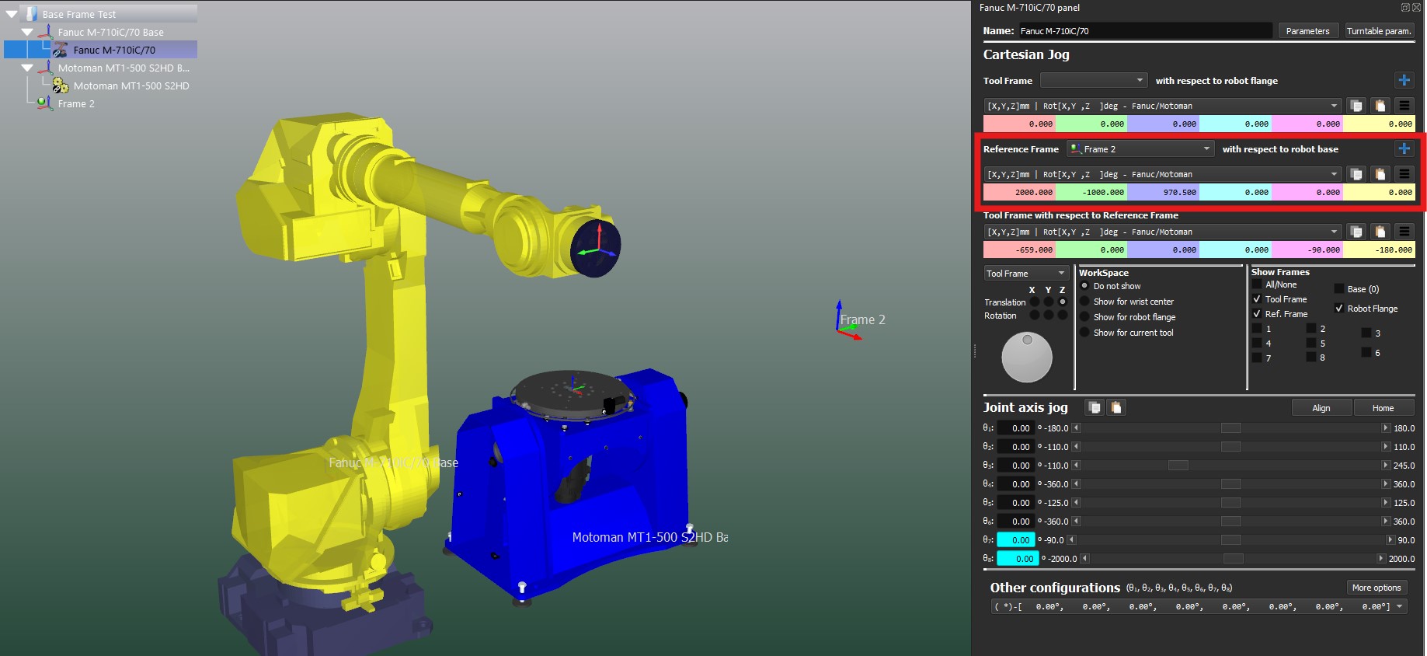Click the add icon for Reference Frame
The width and height of the screenshot is (1427, 656).
(x=1404, y=149)
